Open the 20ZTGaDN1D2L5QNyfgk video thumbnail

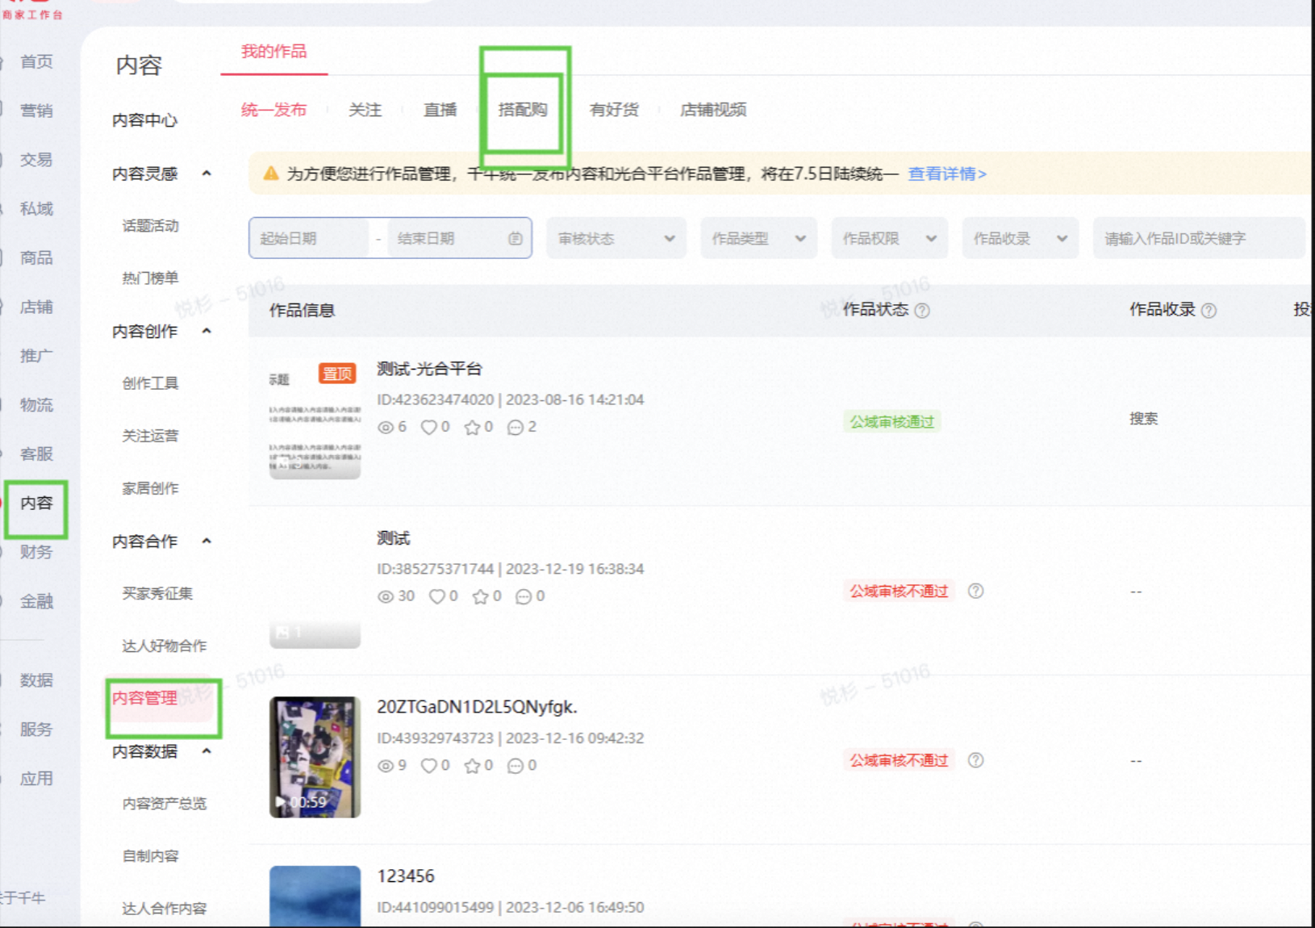(x=315, y=757)
